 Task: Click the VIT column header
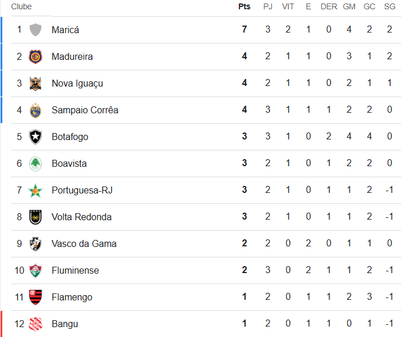(288, 7)
